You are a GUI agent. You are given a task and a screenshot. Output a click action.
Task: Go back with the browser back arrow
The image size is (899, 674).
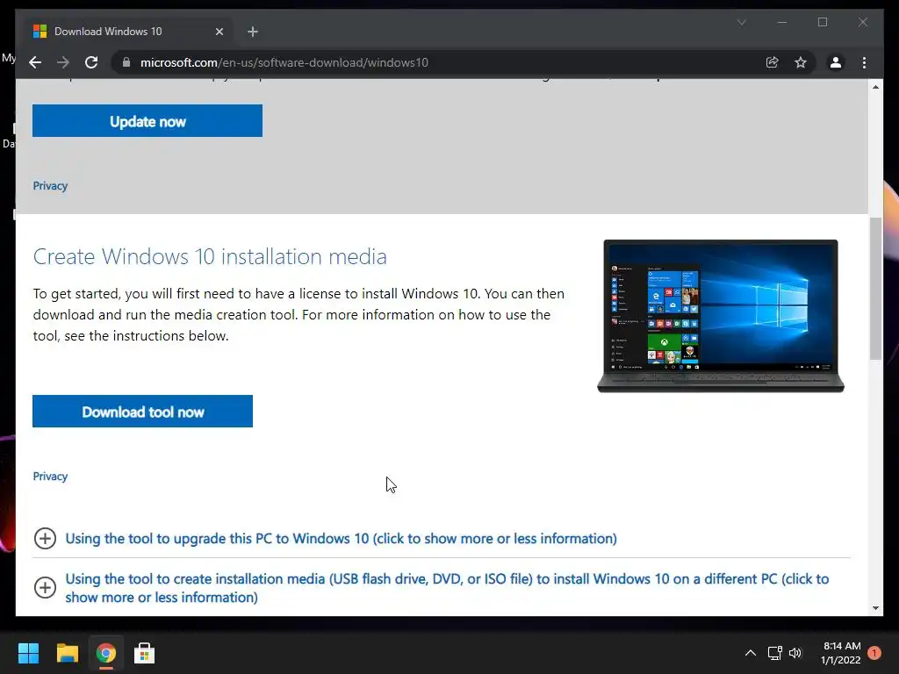35,62
